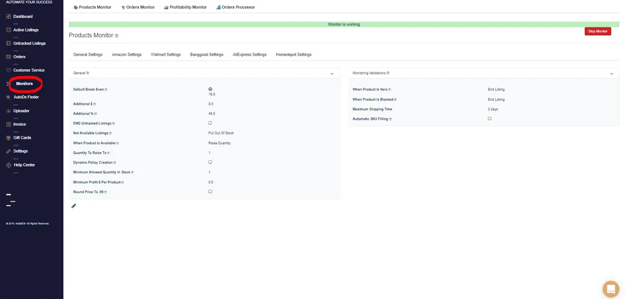Image resolution: width=625 pixels, height=299 pixels.
Task: Click the Default Break Even value 19.0
Action: tap(211, 94)
